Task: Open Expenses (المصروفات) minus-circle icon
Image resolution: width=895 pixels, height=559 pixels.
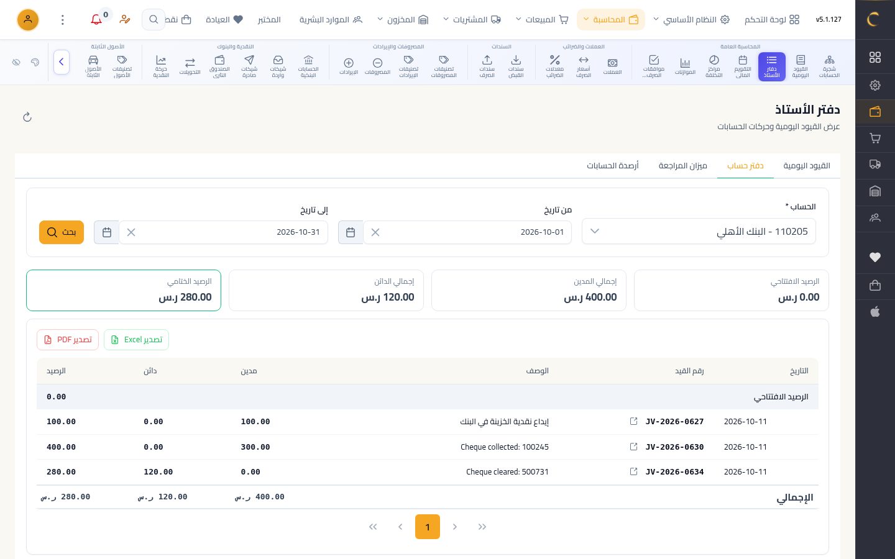Action: coord(377,66)
